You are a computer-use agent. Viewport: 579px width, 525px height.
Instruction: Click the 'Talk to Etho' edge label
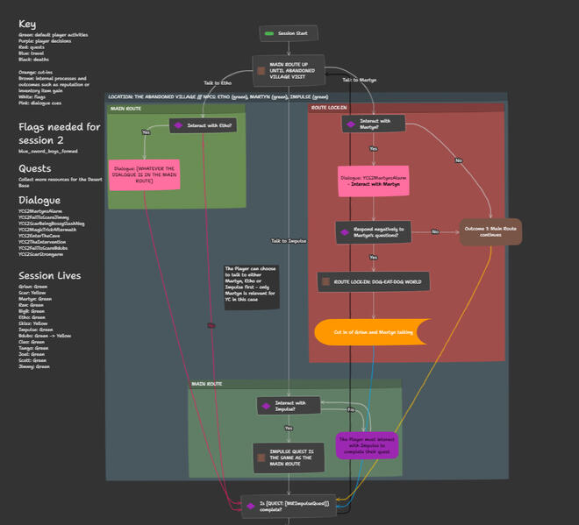[x=218, y=83]
